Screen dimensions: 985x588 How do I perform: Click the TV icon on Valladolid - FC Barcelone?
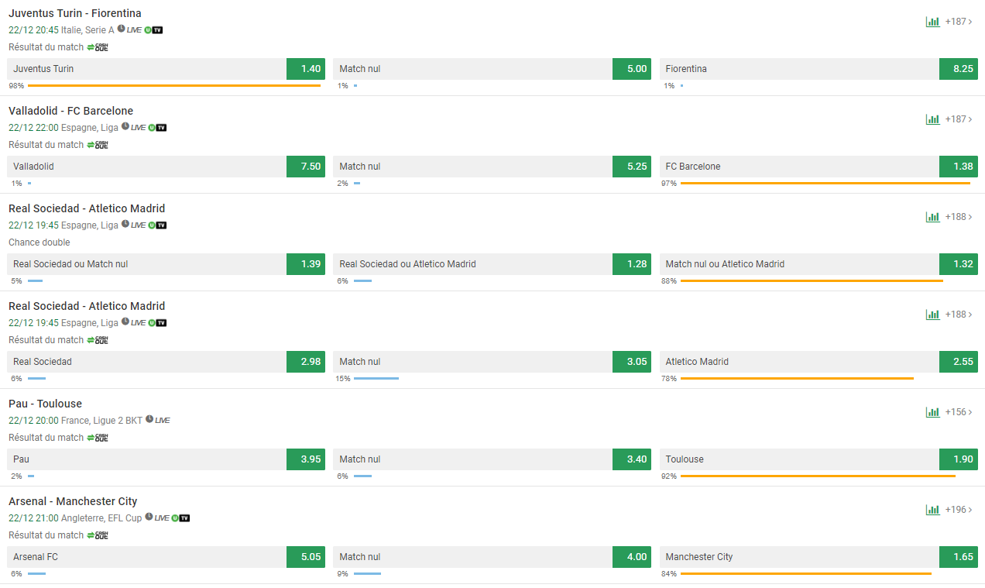click(161, 128)
